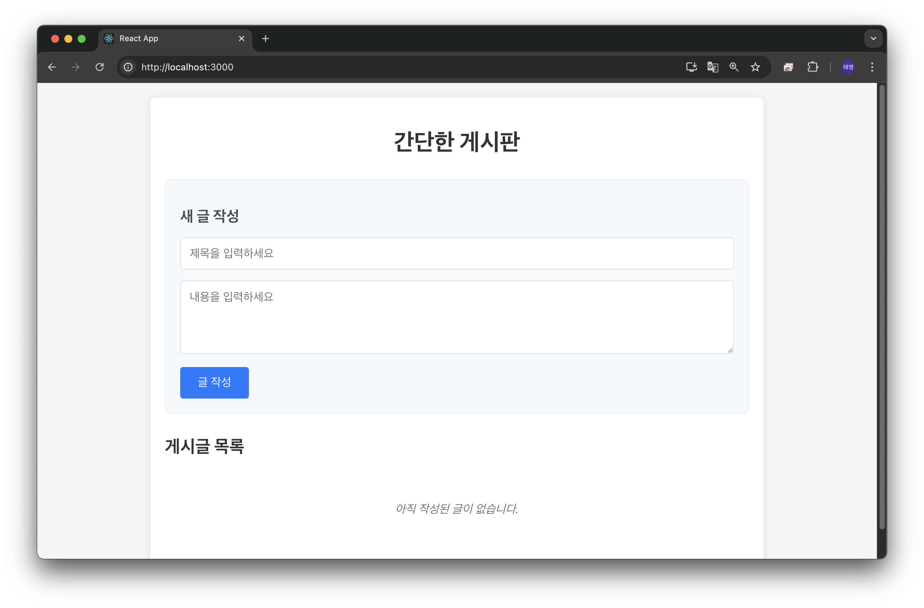Expand the tab search chevron
Screen dimensions: 924x608
[873, 38]
